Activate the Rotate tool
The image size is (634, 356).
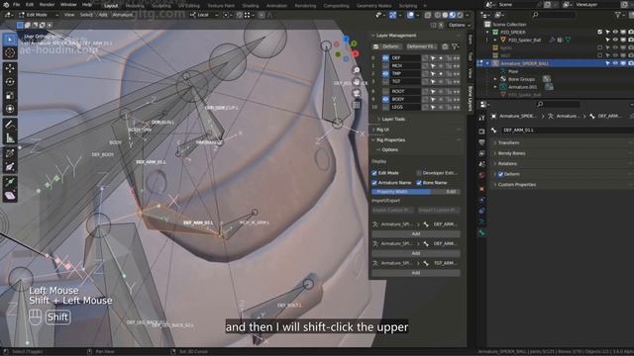coord(10,82)
